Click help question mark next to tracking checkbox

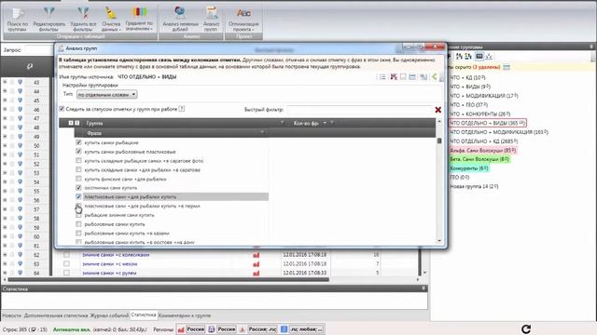click(x=182, y=109)
